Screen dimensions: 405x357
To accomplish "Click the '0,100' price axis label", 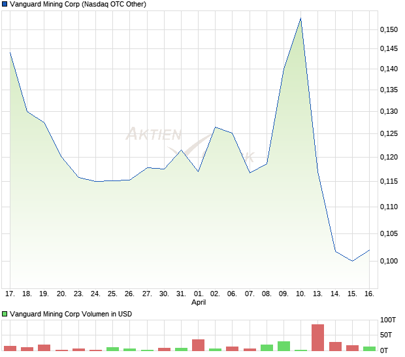I will pyautogui.click(x=389, y=261).
